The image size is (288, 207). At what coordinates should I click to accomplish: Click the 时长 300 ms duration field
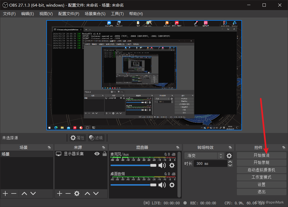click(210, 163)
